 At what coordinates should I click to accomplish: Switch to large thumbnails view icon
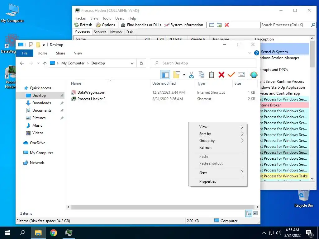(x=255, y=213)
